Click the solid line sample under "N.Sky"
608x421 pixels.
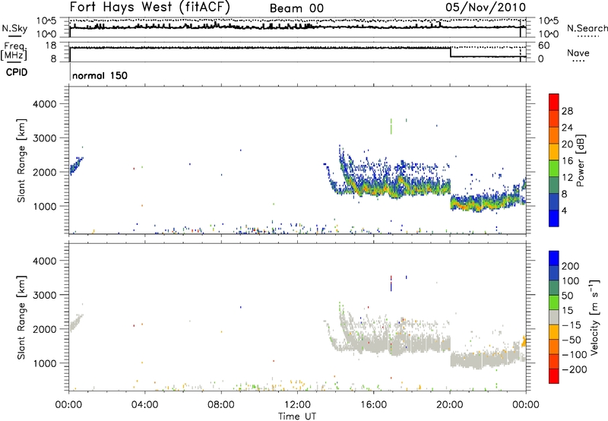[14, 36]
